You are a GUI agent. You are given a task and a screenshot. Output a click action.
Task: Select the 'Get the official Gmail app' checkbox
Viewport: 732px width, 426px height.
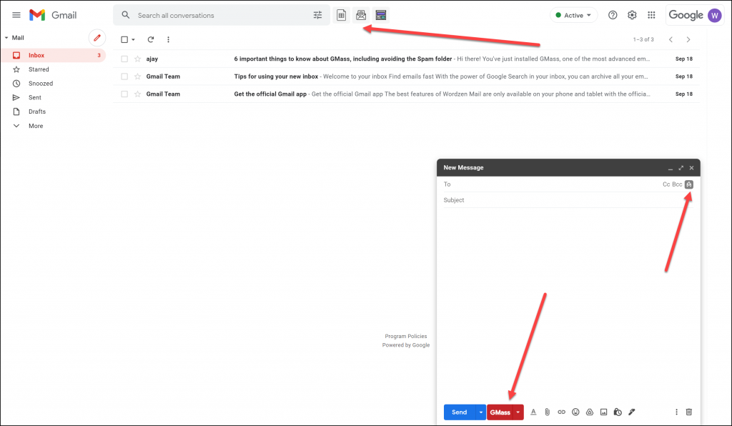click(124, 94)
